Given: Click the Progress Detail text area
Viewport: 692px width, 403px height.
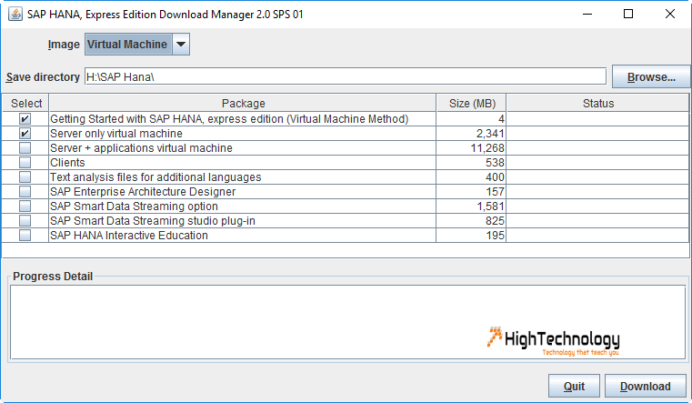Looking at the screenshot, I should (347, 322).
